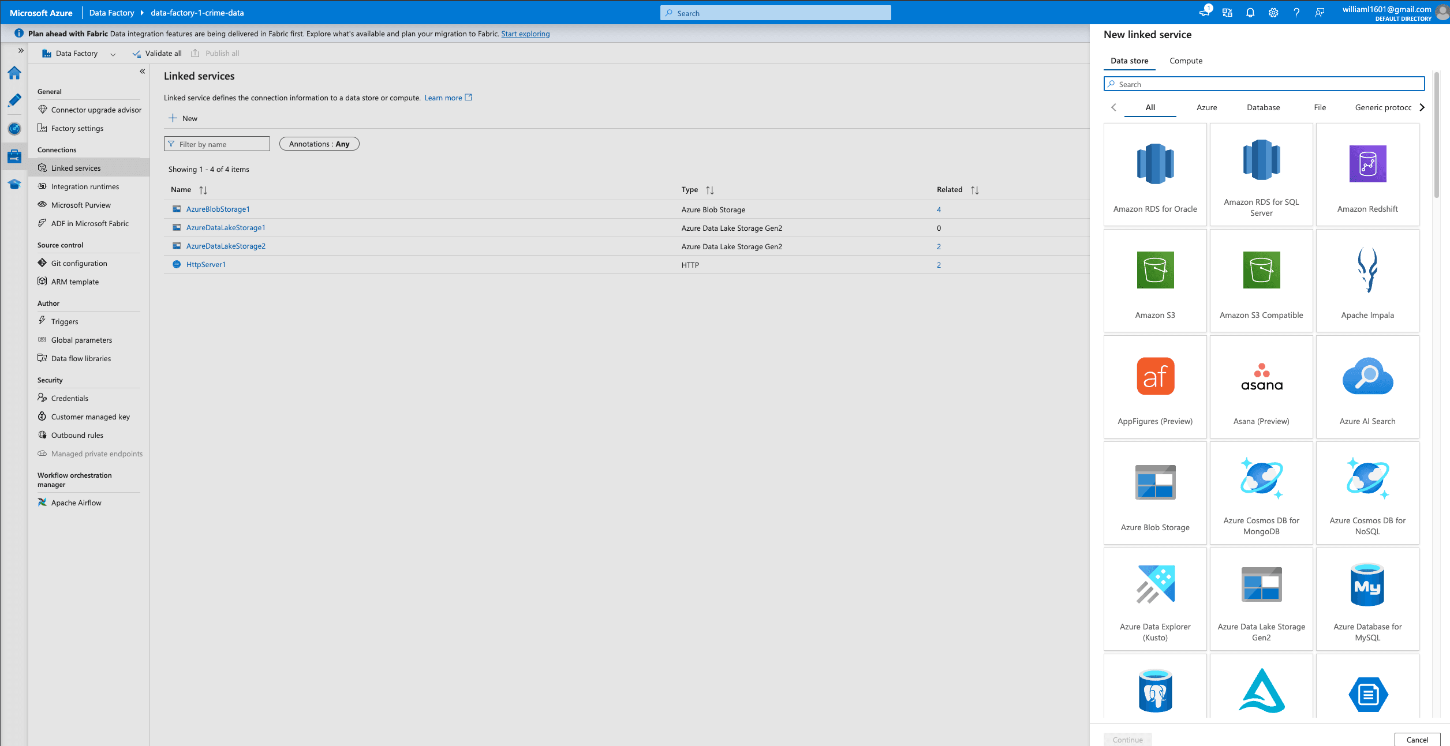Open Customer managed key
The width and height of the screenshot is (1450, 746).
[84, 417]
